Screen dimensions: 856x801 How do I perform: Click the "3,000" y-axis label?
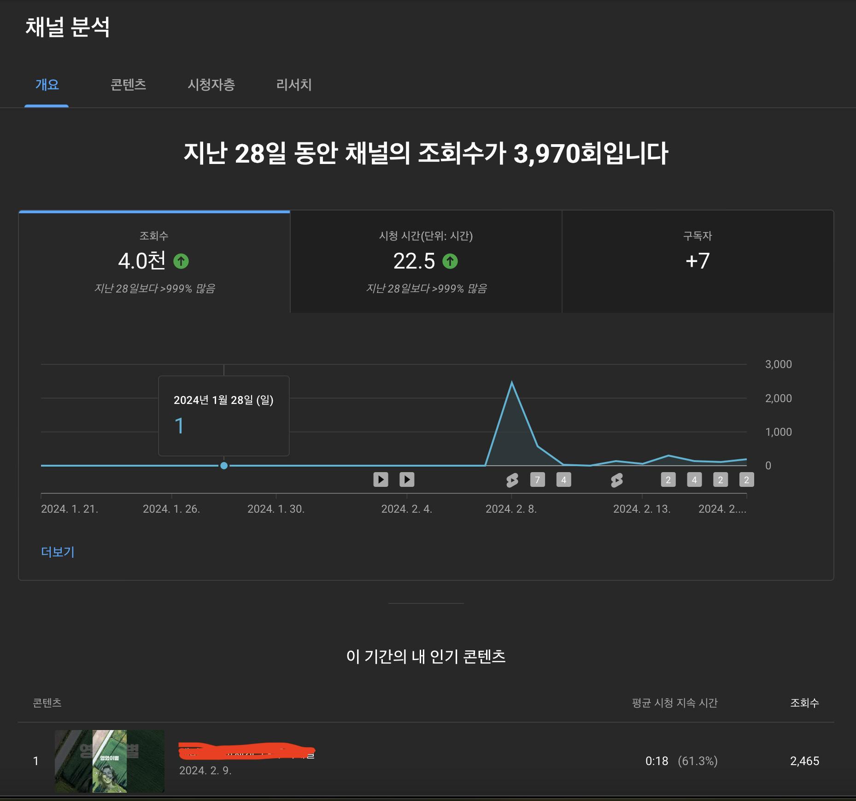point(779,364)
